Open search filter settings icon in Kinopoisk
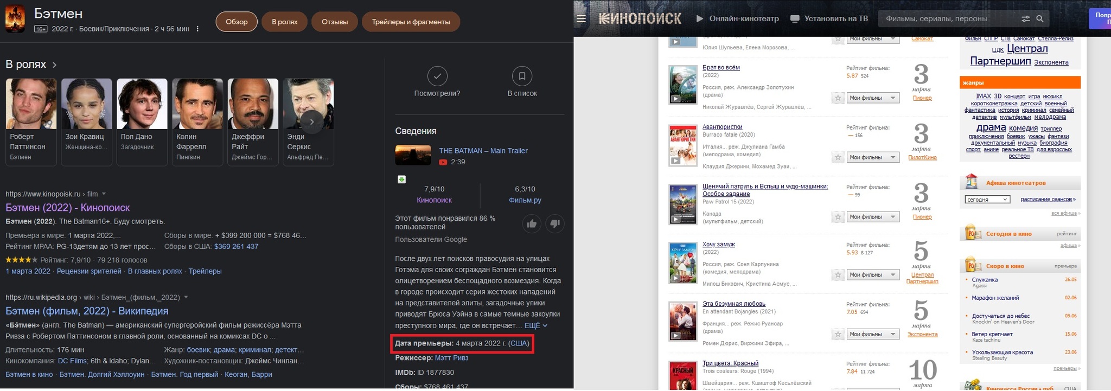The width and height of the screenshot is (1111, 391). coord(1025,18)
